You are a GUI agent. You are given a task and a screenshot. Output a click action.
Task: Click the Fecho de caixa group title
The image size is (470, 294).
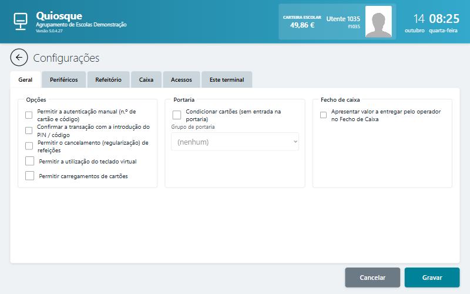(340, 99)
